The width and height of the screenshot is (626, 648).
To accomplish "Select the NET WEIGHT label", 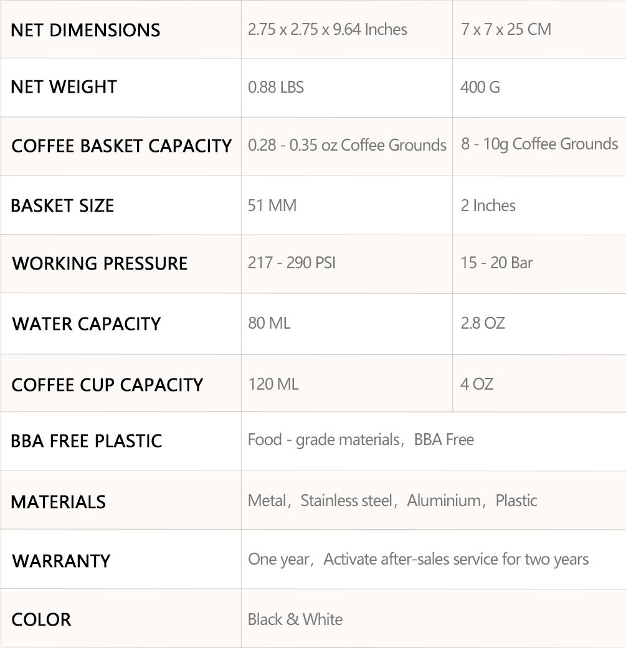I will coord(64,87).
